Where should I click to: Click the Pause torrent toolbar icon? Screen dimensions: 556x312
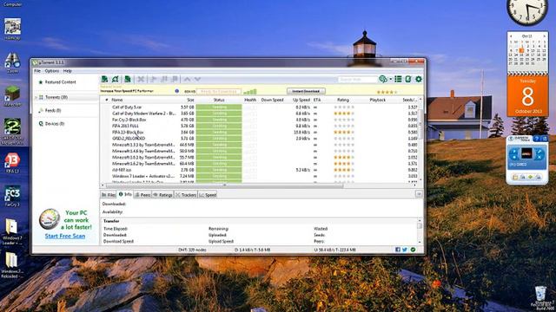click(x=164, y=79)
